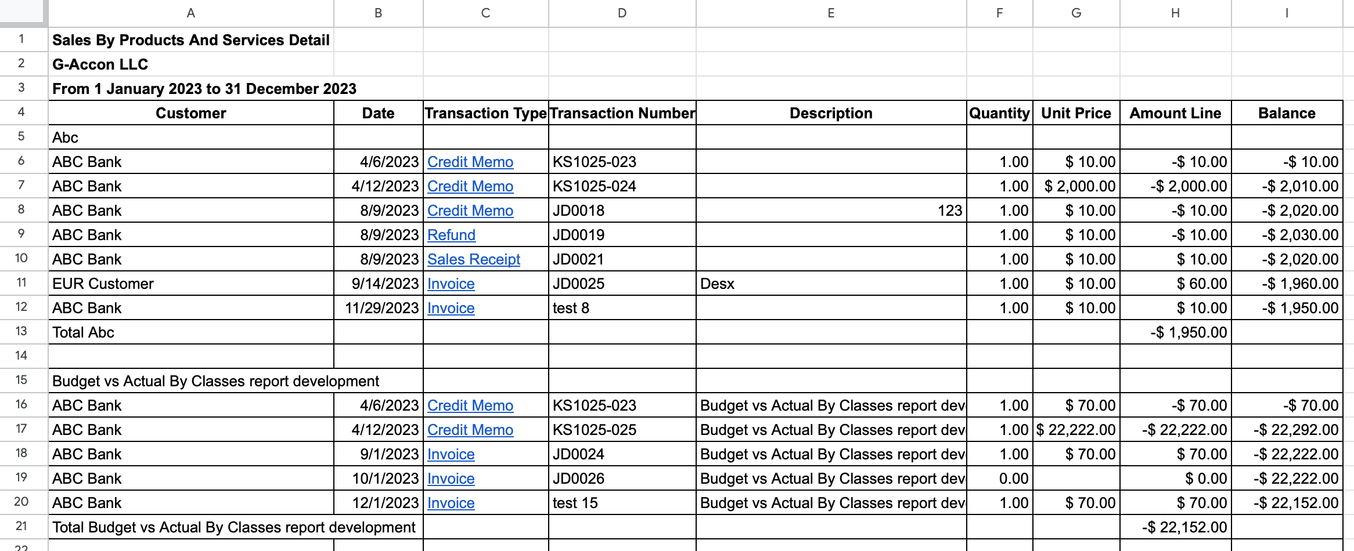Select column H header

pyautogui.click(x=1176, y=13)
